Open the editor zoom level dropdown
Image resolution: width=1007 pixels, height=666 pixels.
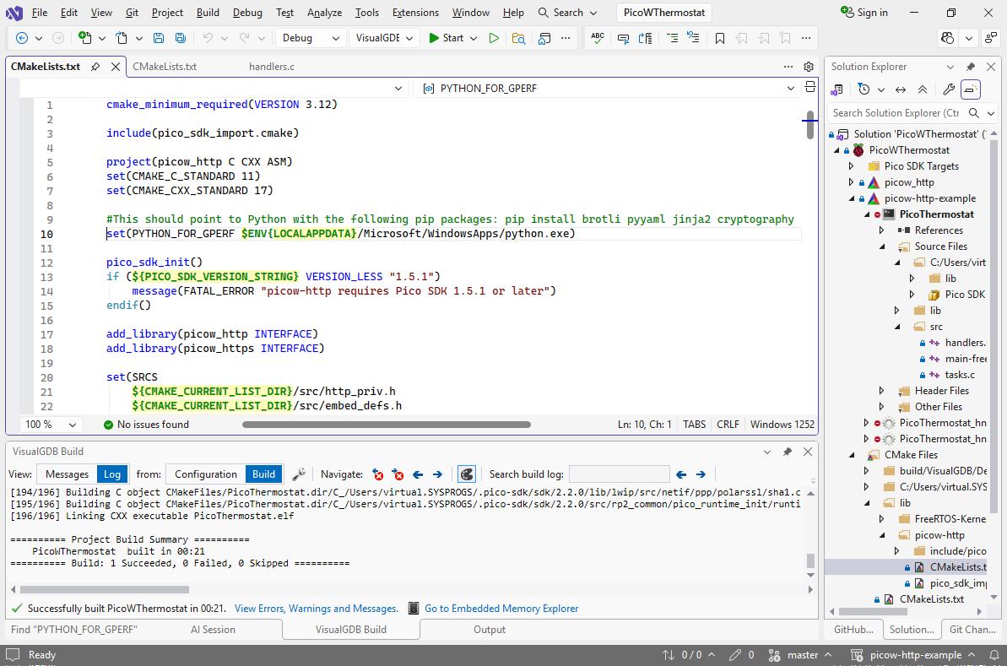tap(51, 425)
